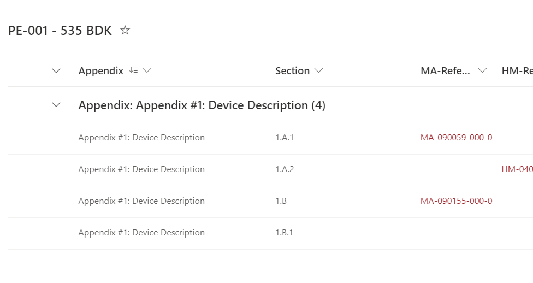The height and width of the screenshot is (283, 533).
Task: Click the grouped-by icon next to Appendix header
Action: point(134,70)
